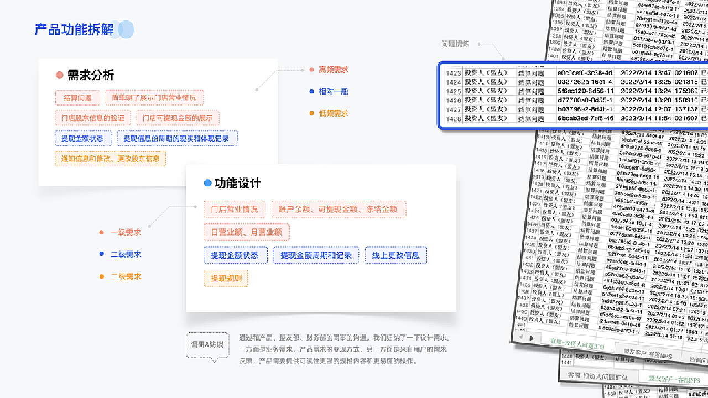Click the 通知信息和修改、更改股东信息 tag
This screenshot has height=398, width=708.
(110, 159)
